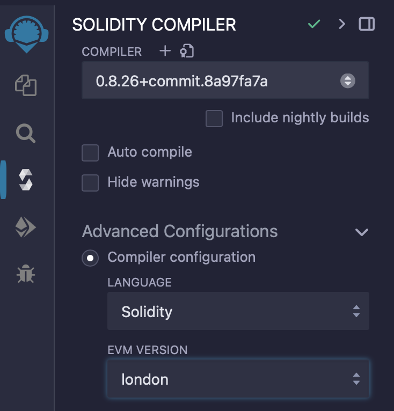Select the Compiler configuration radio button
The height and width of the screenshot is (411, 394).
click(90, 258)
